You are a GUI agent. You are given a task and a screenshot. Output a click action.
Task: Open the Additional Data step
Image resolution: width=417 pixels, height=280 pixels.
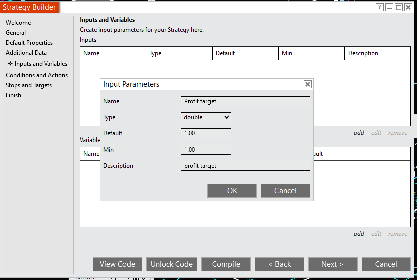26,53
